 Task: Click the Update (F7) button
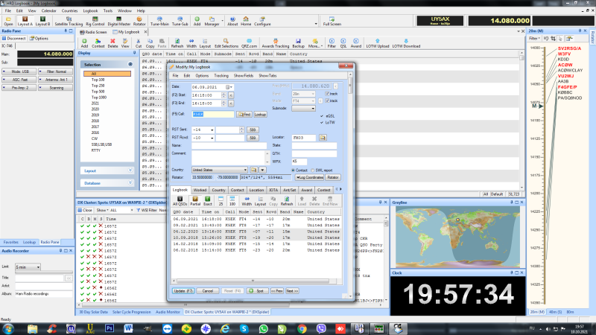[x=183, y=291]
